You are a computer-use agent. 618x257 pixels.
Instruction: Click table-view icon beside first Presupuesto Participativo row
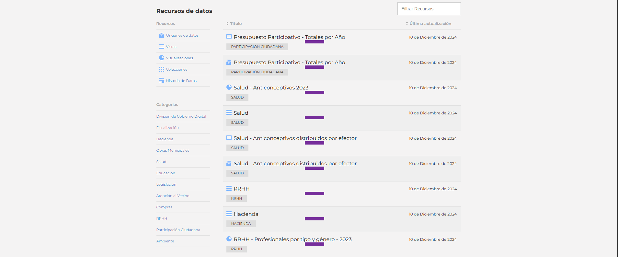(229, 37)
